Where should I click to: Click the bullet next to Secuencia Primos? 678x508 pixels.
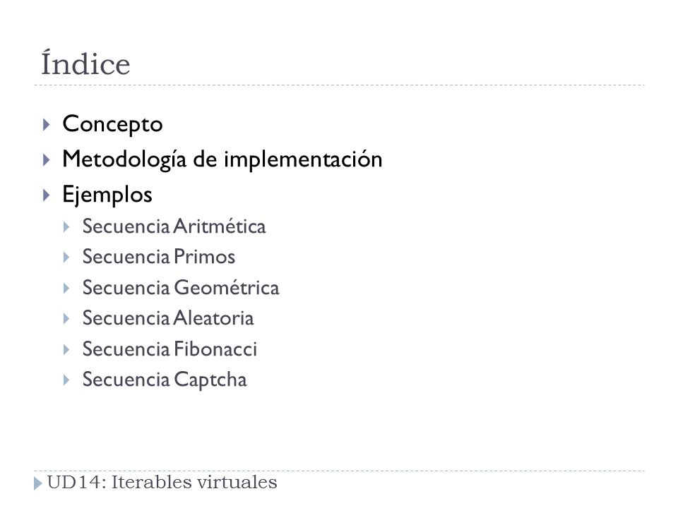(x=66, y=258)
